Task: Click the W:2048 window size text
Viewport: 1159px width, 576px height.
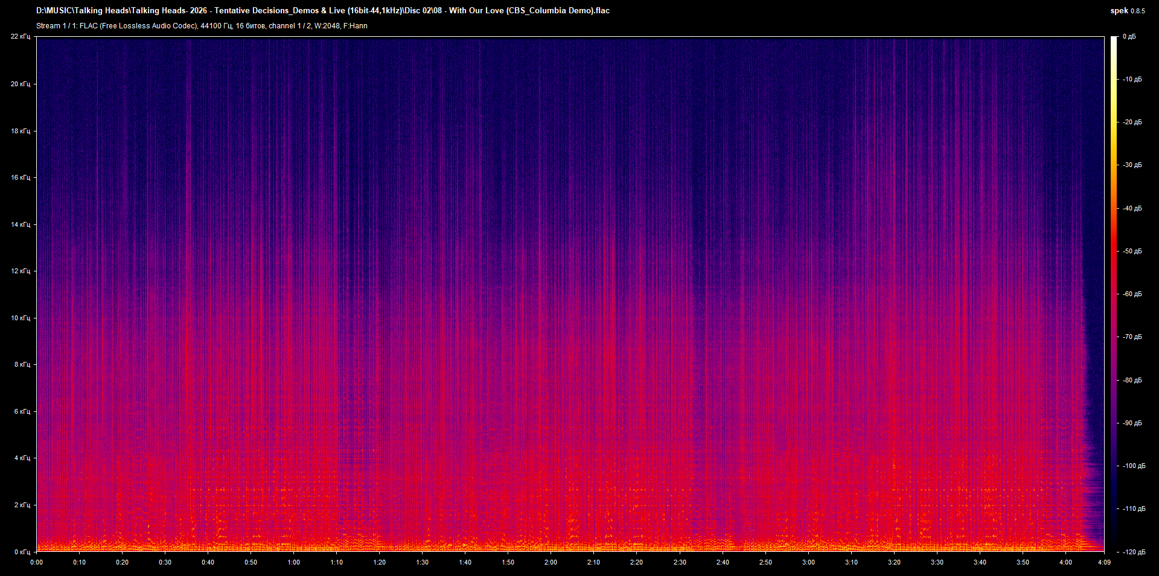Action: pyautogui.click(x=325, y=26)
